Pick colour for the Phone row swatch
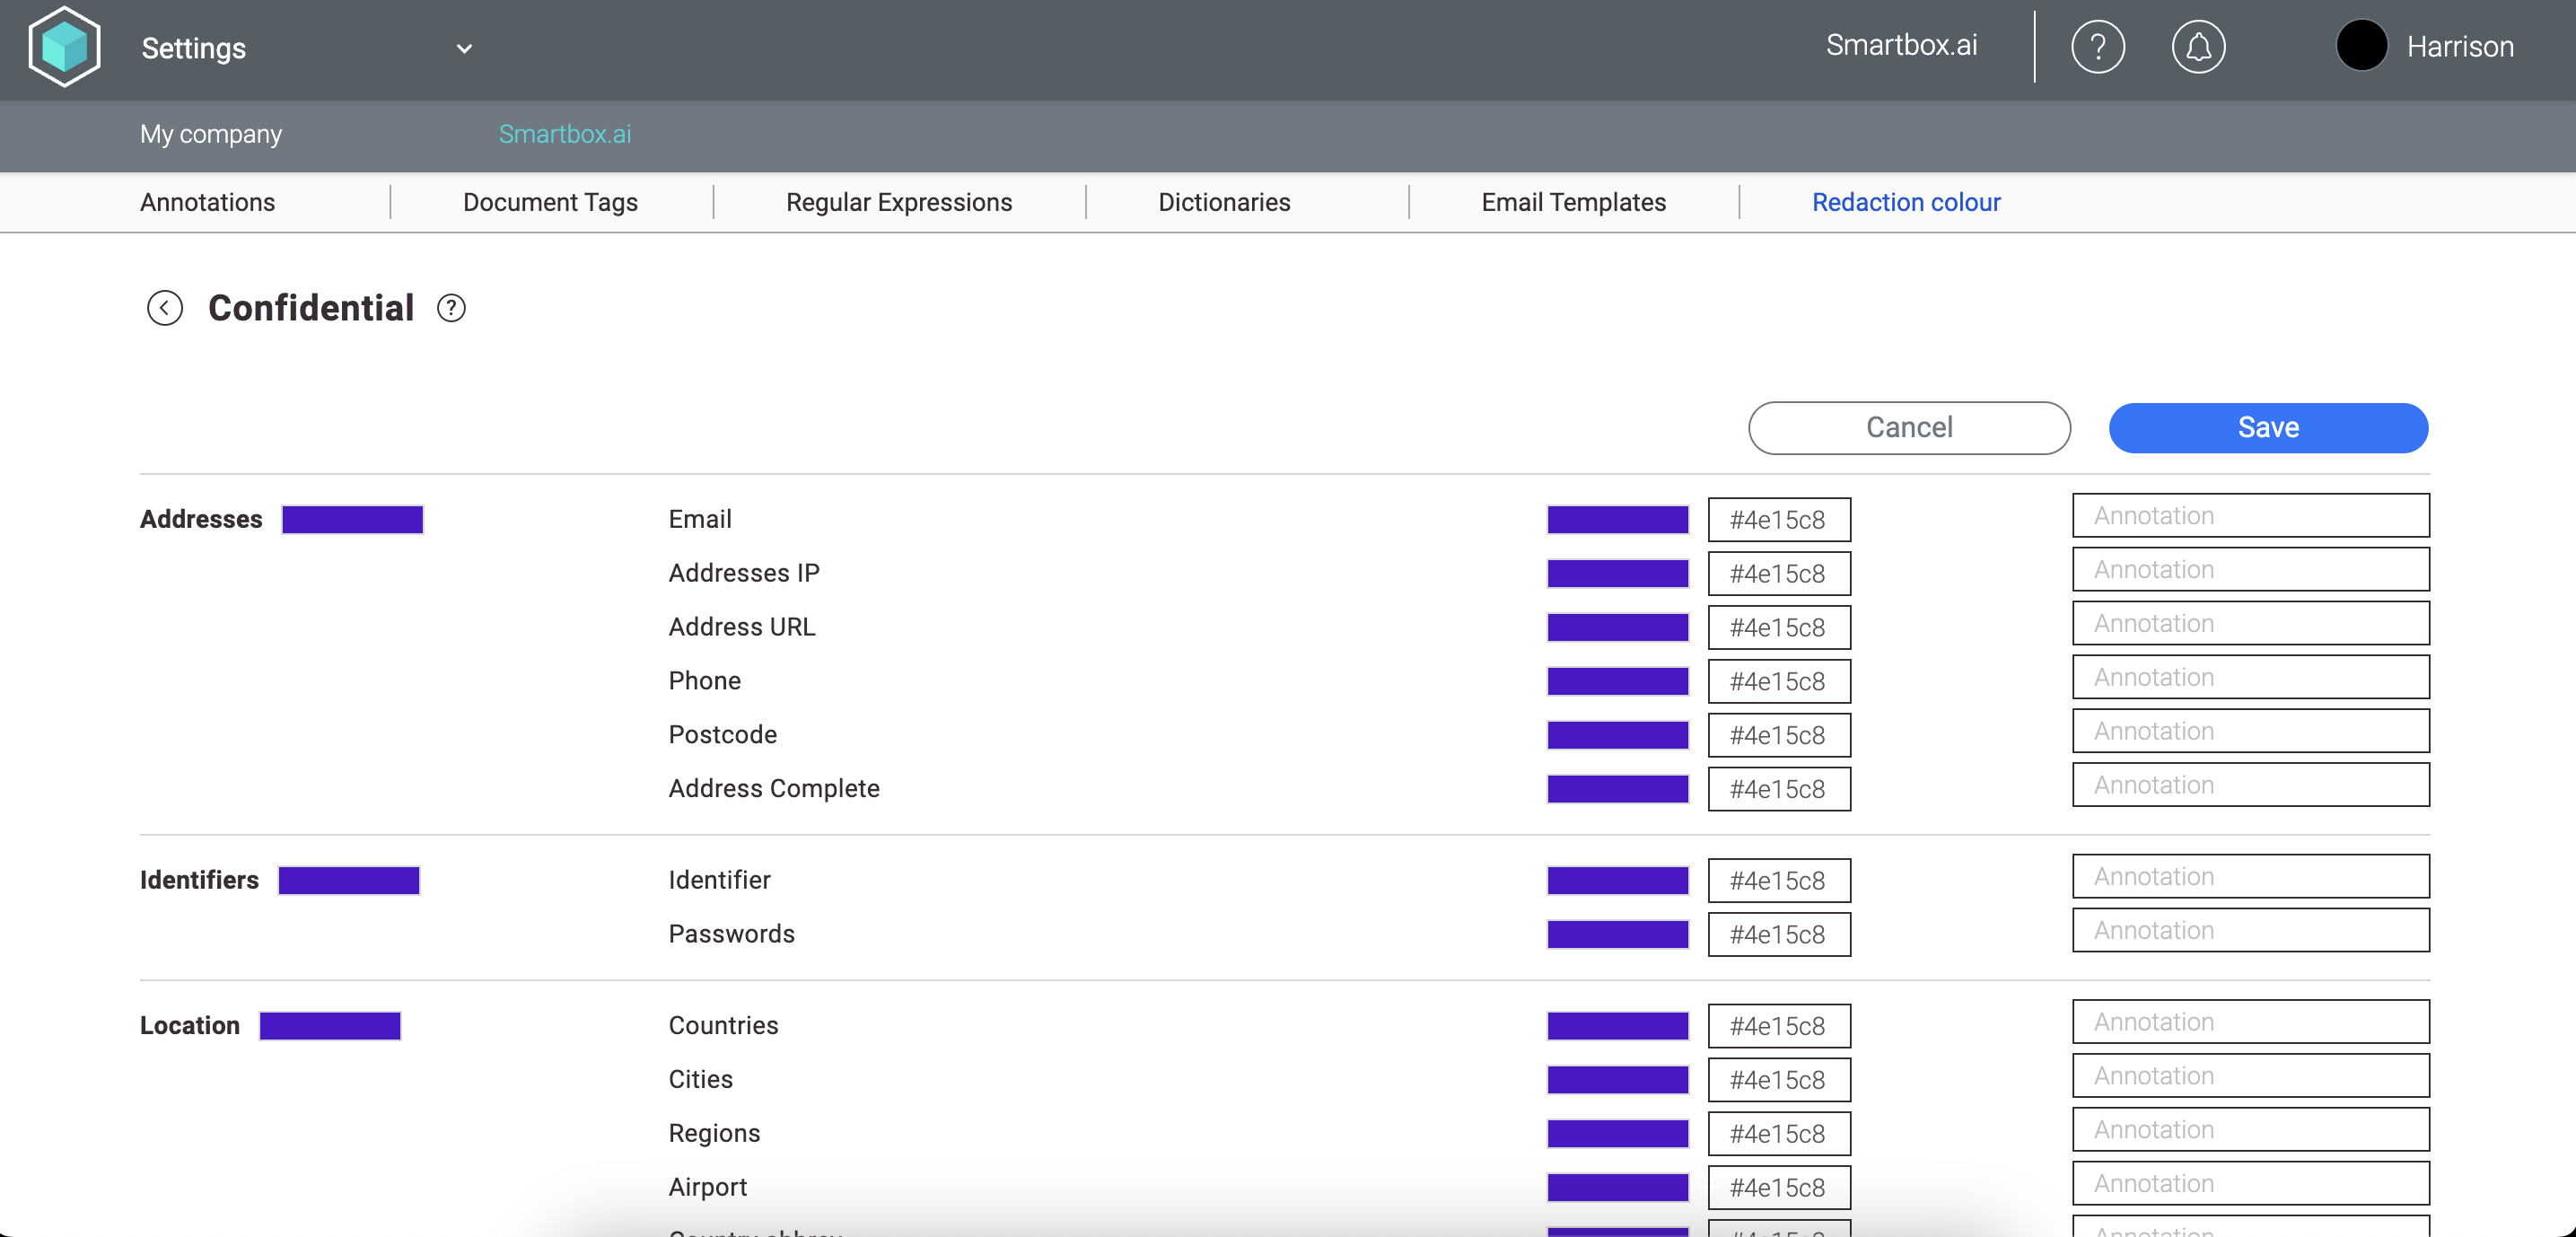 [x=1617, y=681]
